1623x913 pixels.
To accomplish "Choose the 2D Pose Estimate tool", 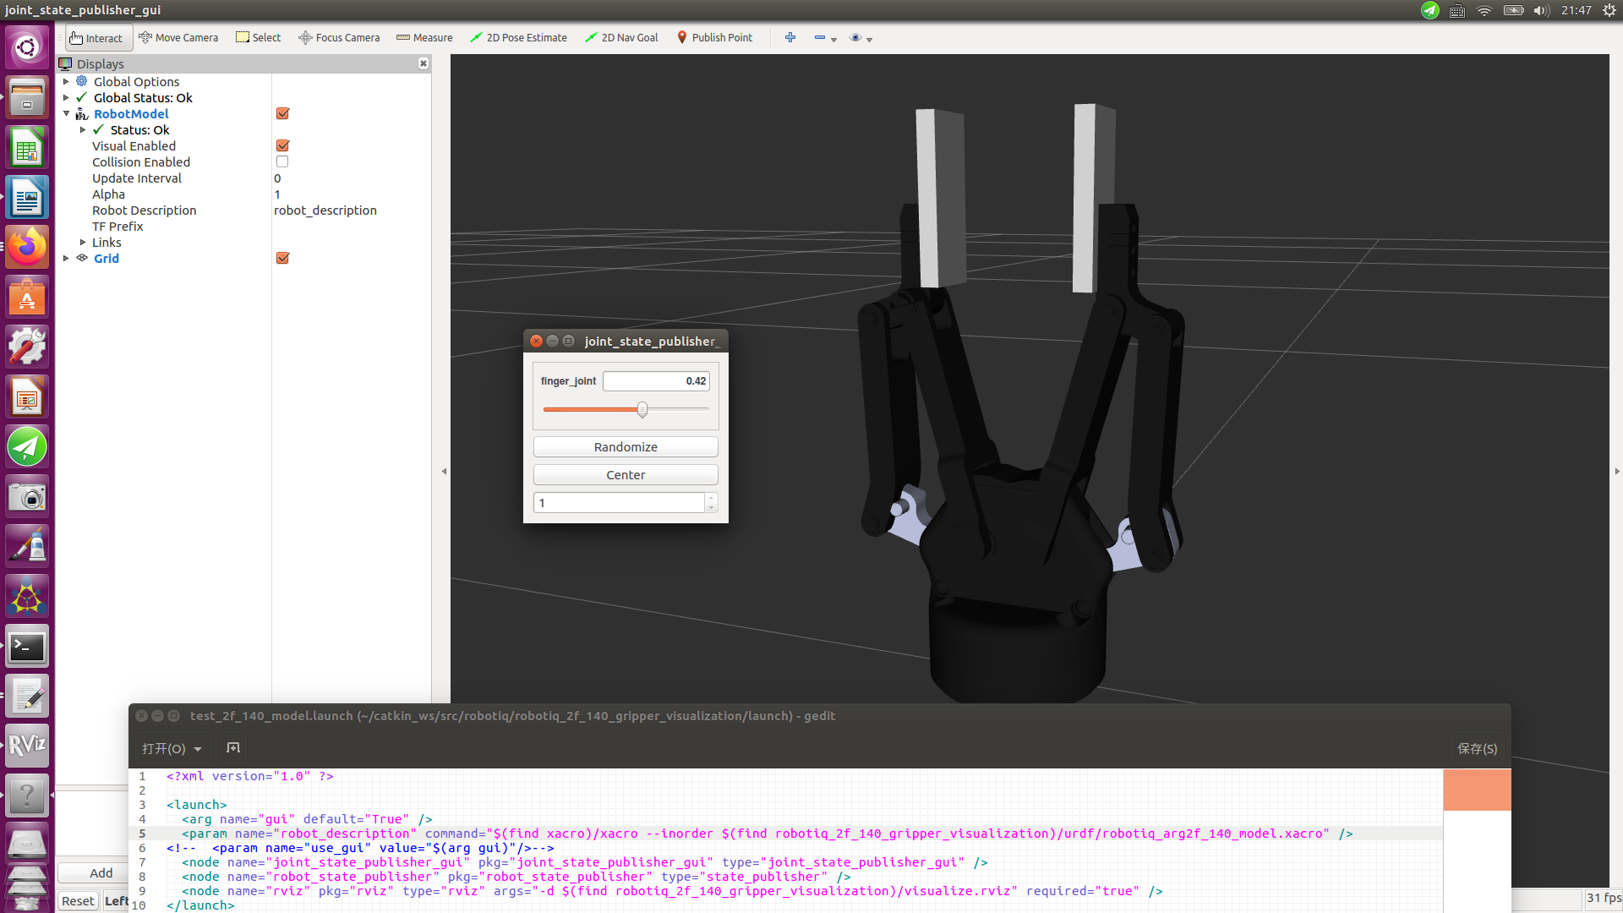I will 518,38.
